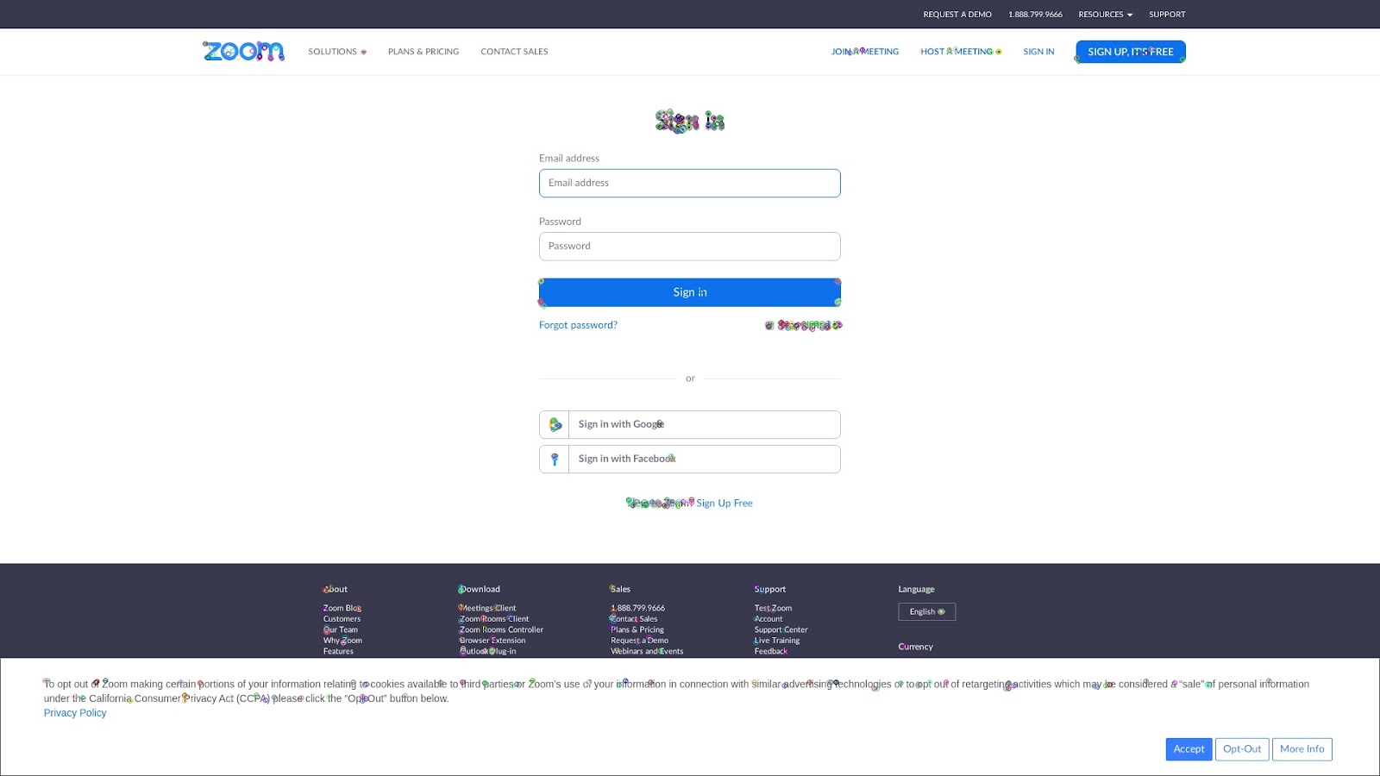
Task: Open Live Training footer link
Action: pyautogui.click(x=777, y=641)
